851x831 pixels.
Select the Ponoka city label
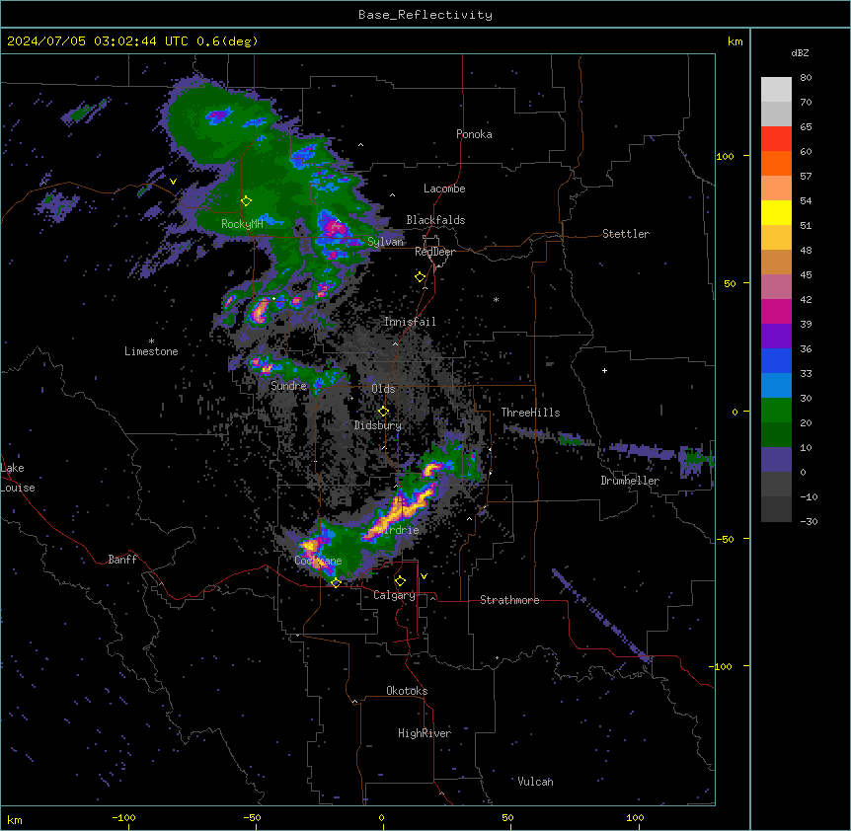coord(474,134)
